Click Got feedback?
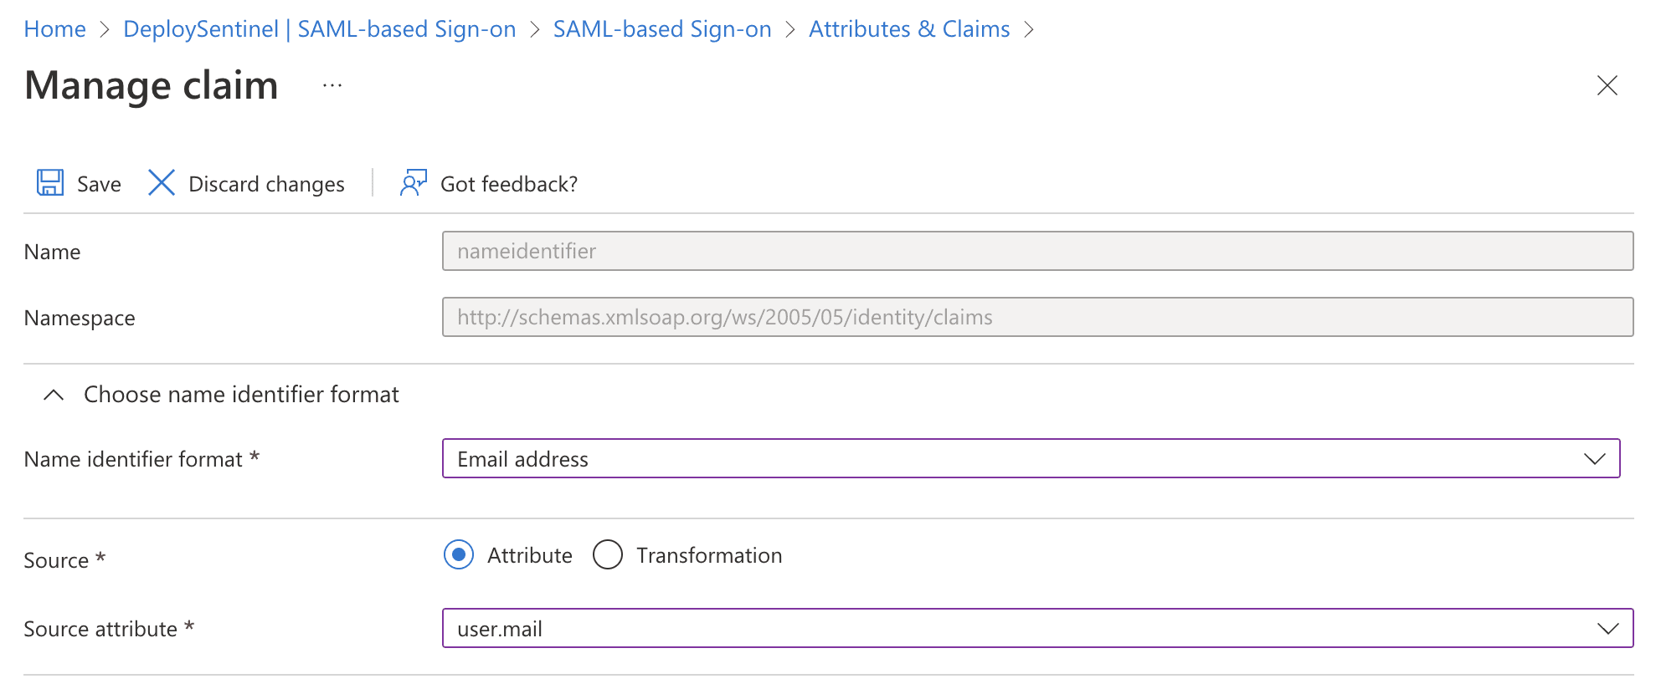This screenshot has width=1656, height=684. 507,183
